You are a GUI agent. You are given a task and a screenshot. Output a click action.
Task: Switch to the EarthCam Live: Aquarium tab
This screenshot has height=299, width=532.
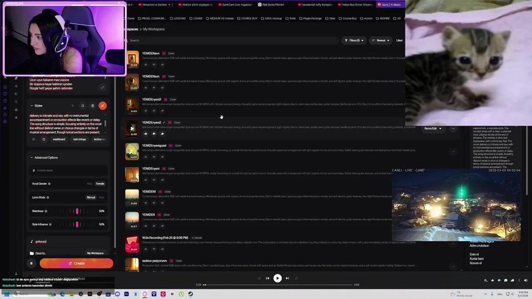point(234,5)
